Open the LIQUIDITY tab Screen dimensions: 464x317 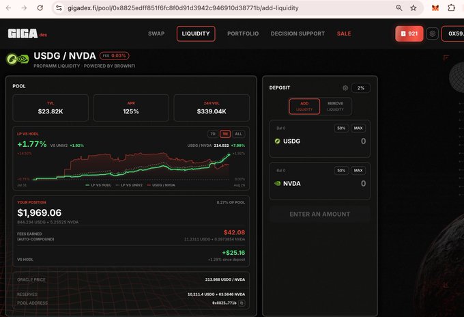click(x=196, y=33)
